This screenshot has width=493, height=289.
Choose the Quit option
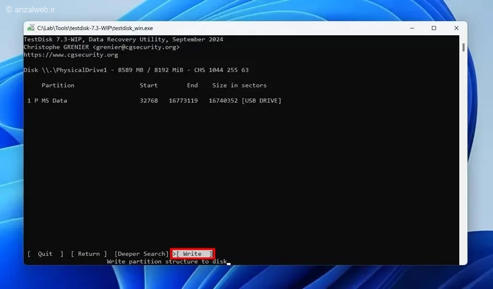[45, 254]
